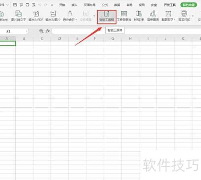Image resolution: width=201 pixels, height=180 pixels.
Task: Select column A header
Action: 8,39
